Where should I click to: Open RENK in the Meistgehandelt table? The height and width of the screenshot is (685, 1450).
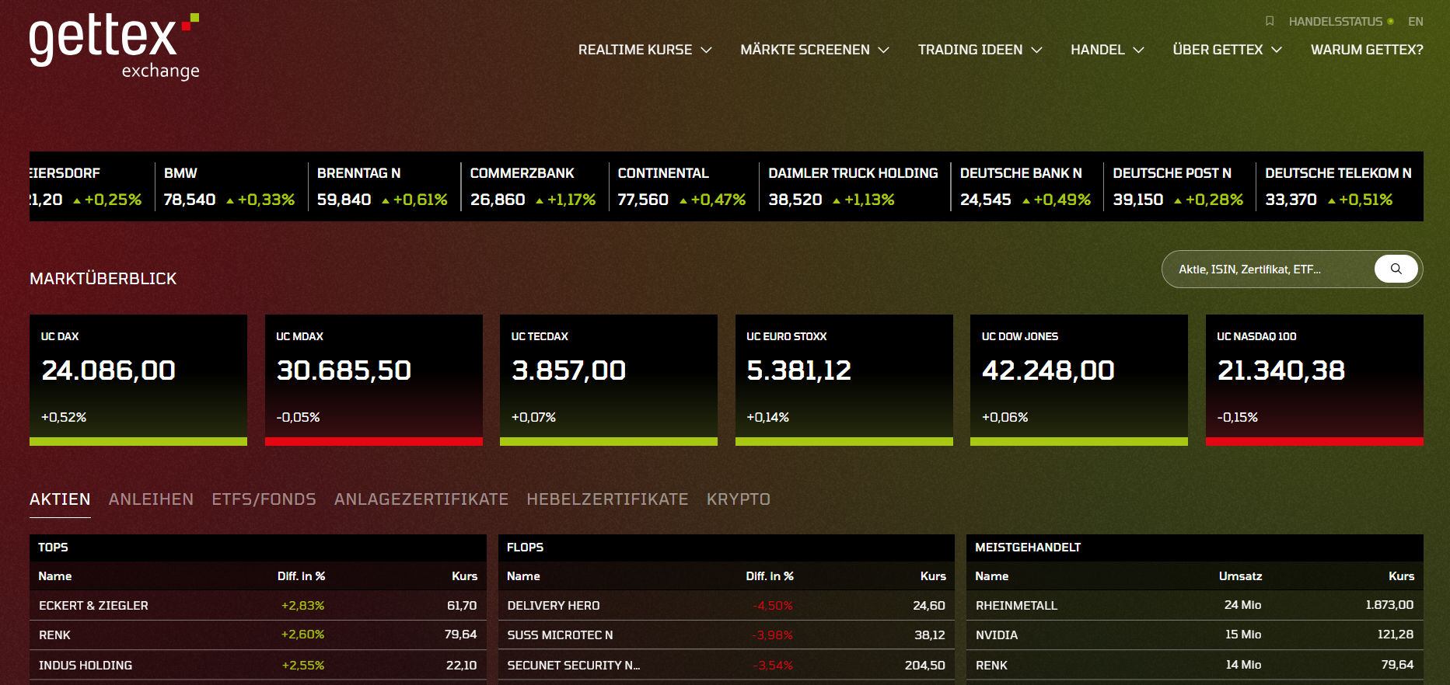click(991, 666)
